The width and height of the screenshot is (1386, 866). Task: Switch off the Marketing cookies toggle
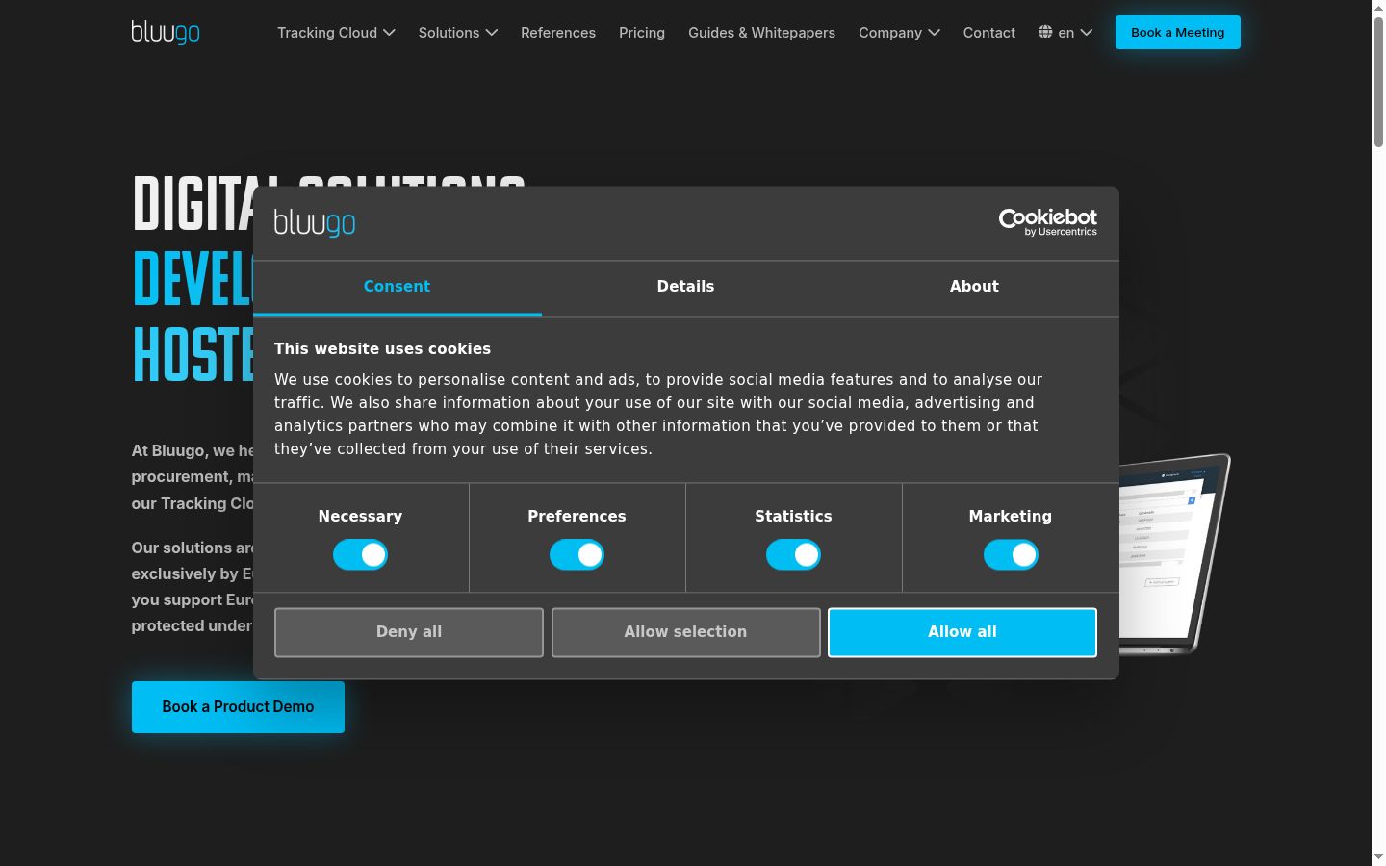[1011, 555]
